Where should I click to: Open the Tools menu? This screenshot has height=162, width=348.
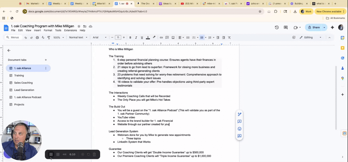pos(58,30)
